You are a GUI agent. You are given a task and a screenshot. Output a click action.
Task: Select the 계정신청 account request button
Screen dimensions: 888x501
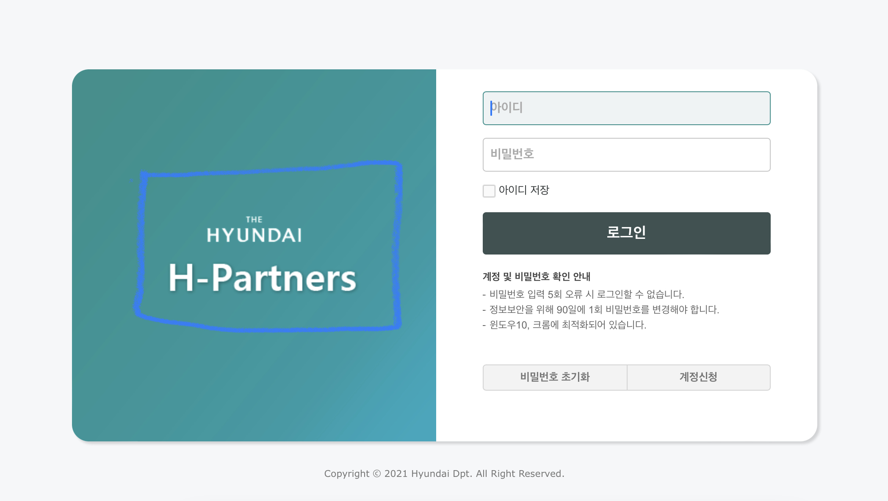tap(698, 378)
